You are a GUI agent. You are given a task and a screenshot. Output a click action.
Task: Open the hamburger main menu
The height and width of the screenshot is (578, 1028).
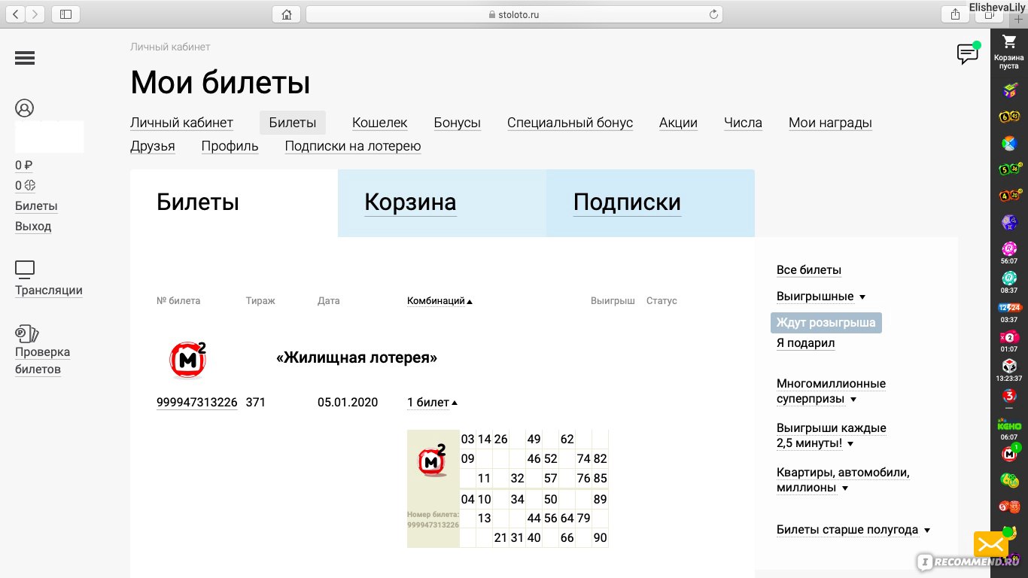point(25,58)
